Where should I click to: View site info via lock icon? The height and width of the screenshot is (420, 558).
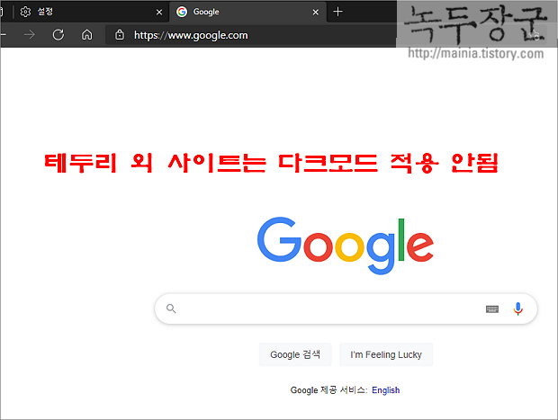[x=120, y=35]
